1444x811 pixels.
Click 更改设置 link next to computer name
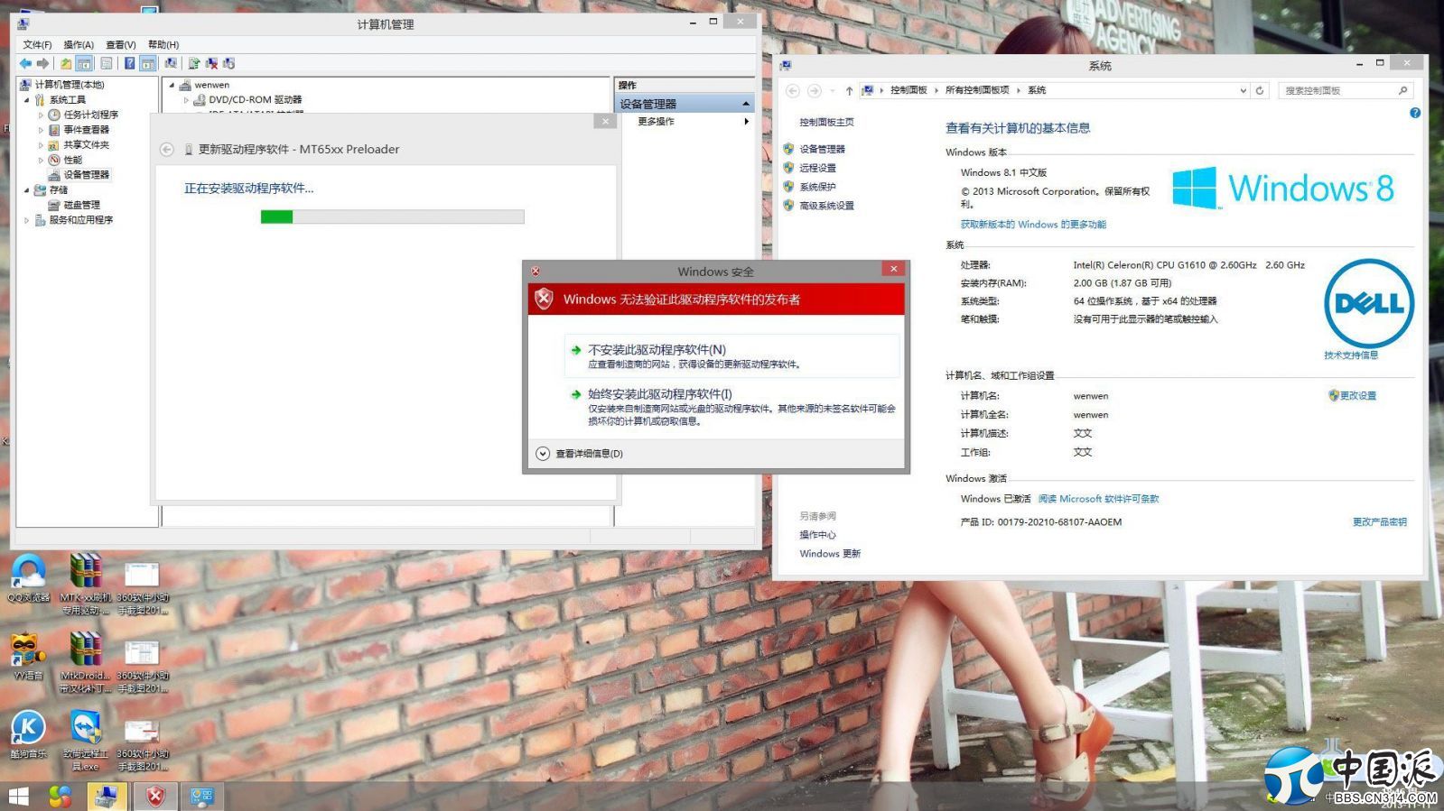coord(1357,395)
